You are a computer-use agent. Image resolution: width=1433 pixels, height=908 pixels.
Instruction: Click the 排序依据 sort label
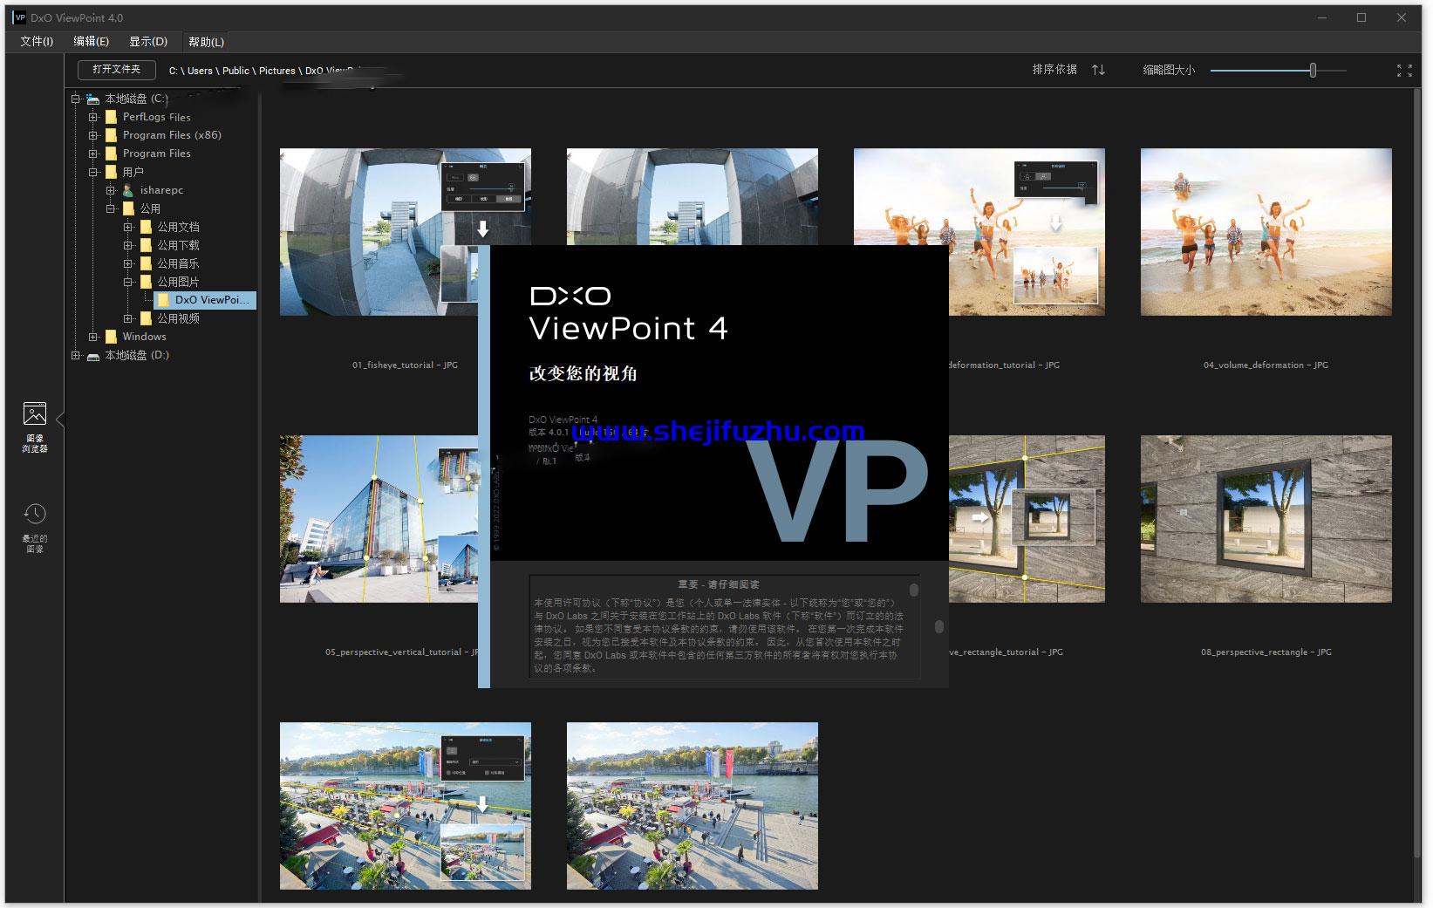point(1054,70)
